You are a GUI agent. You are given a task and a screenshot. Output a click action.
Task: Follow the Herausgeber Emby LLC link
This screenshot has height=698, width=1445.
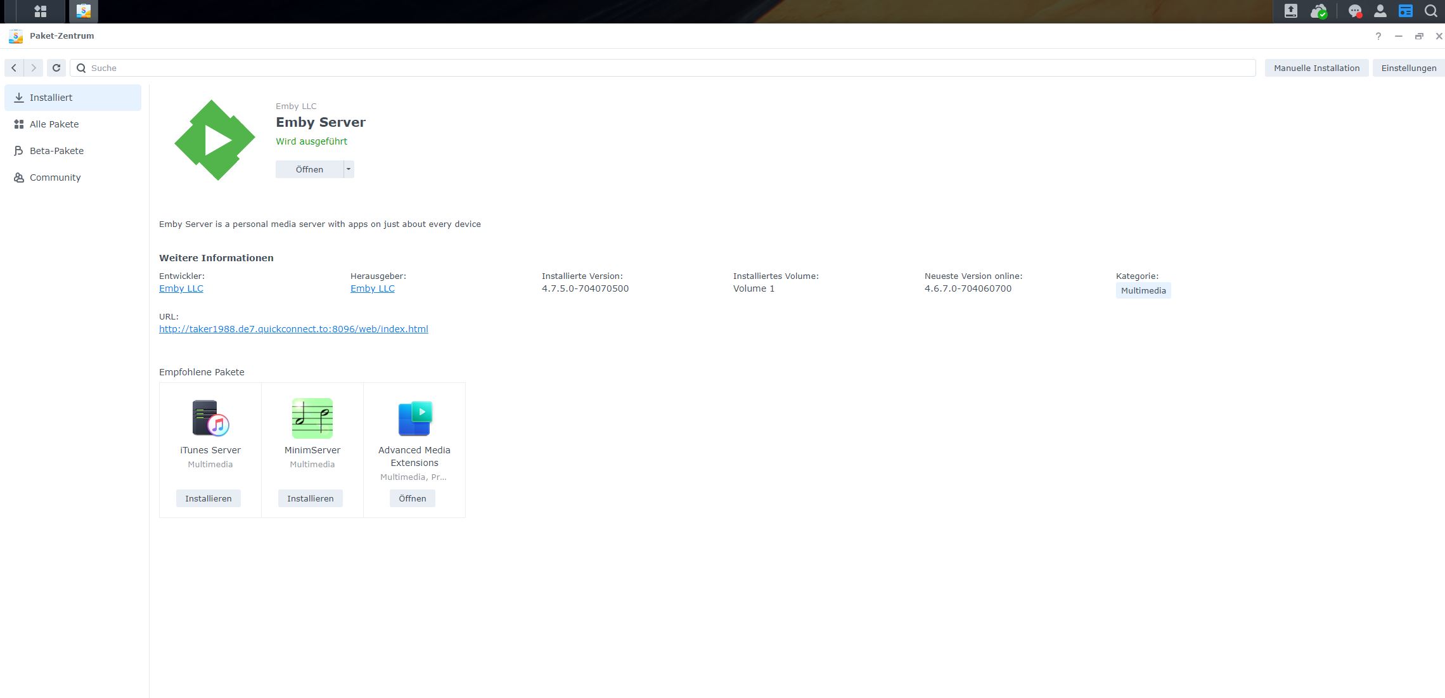(373, 288)
